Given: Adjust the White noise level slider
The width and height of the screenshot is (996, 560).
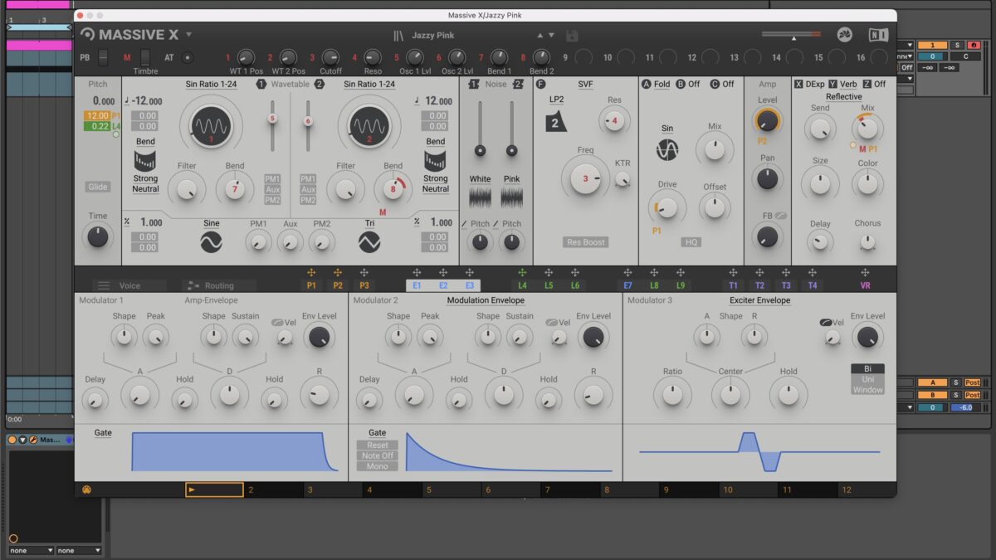Looking at the screenshot, I should [x=480, y=150].
